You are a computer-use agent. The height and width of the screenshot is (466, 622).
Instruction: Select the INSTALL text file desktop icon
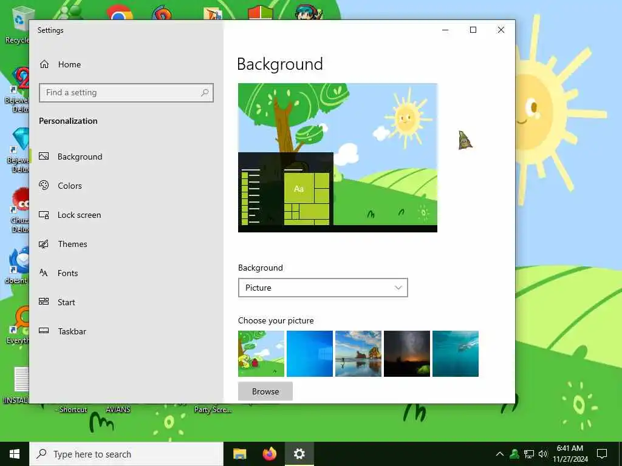click(18, 385)
